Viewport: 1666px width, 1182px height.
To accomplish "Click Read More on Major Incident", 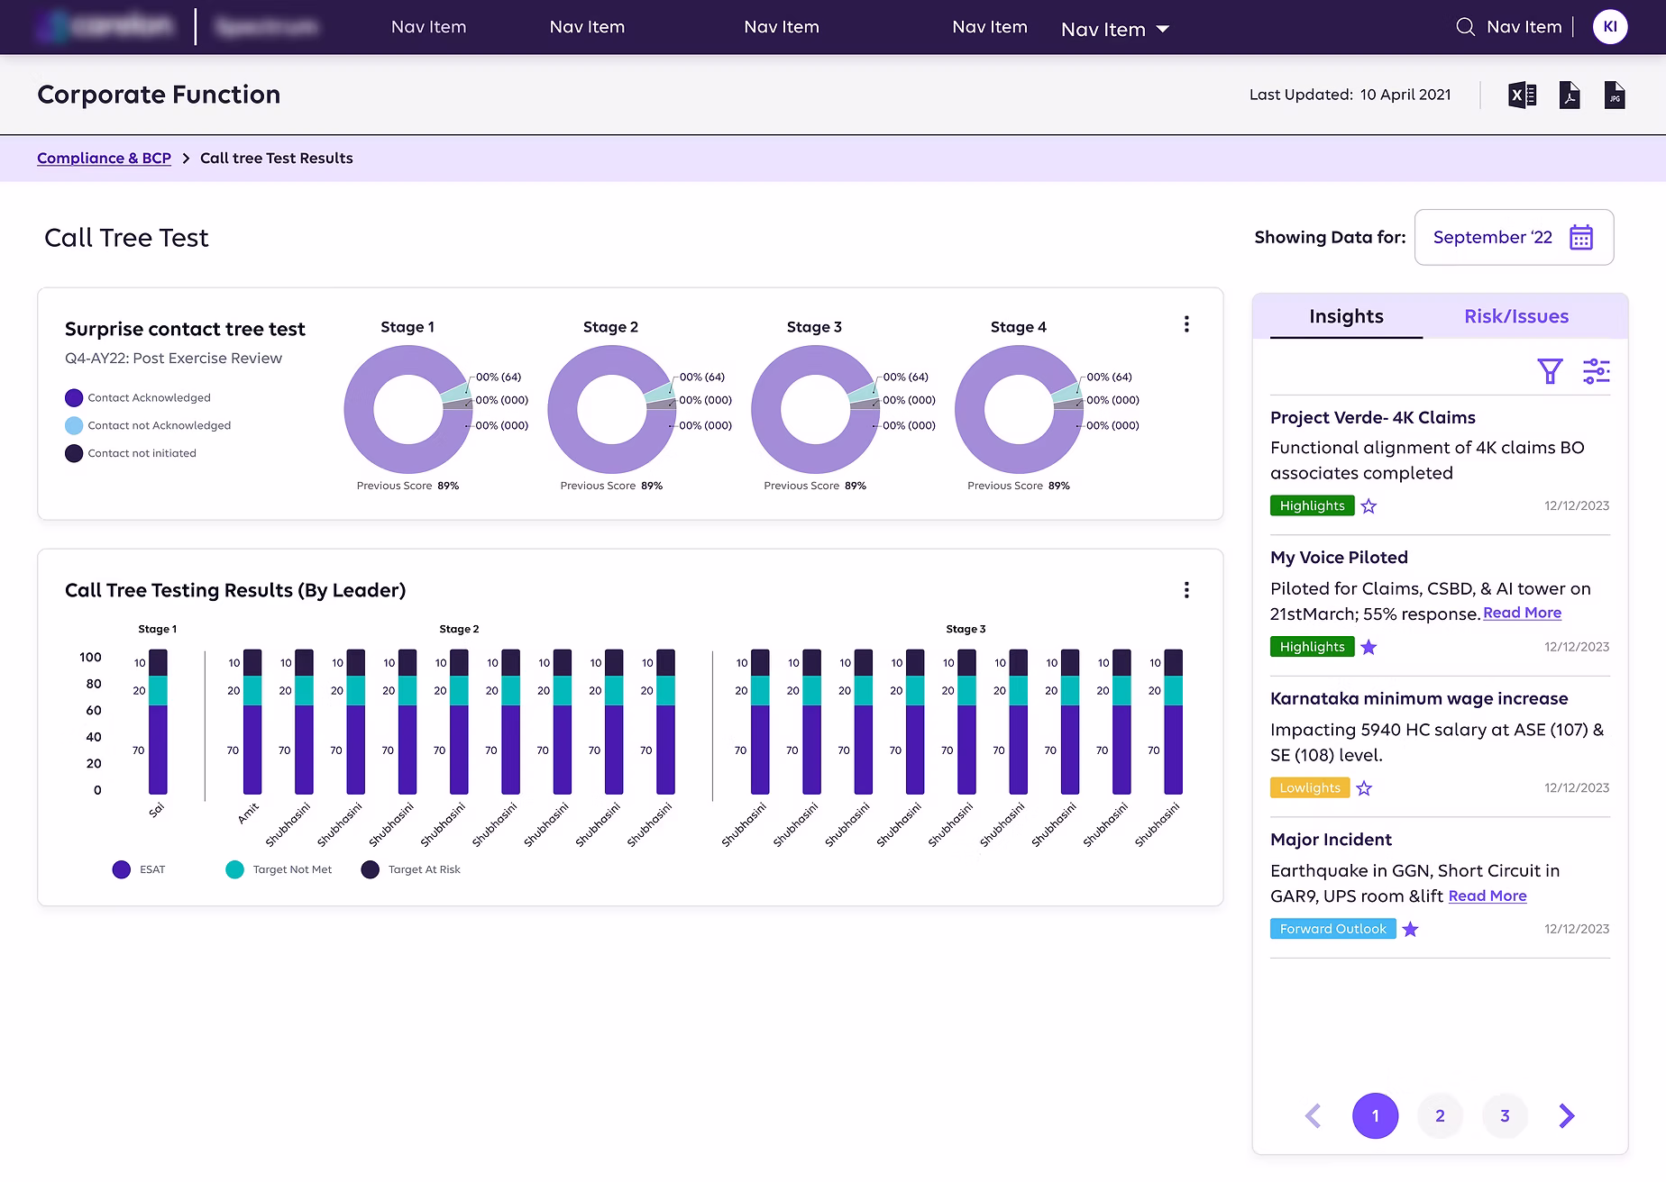I will (x=1487, y=896).
